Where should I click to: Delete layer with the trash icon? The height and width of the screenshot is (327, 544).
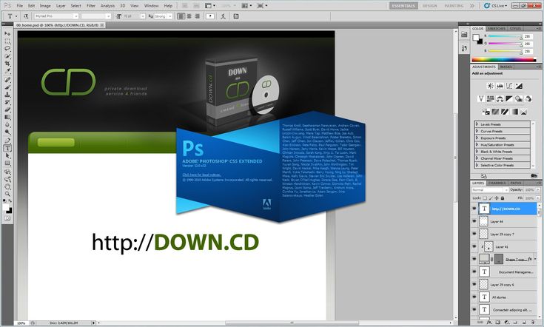coord(533,323)
